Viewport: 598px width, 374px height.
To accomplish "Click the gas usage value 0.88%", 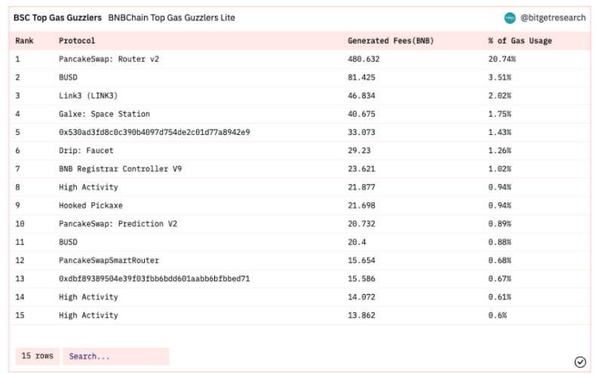I will tap(500, 242).
